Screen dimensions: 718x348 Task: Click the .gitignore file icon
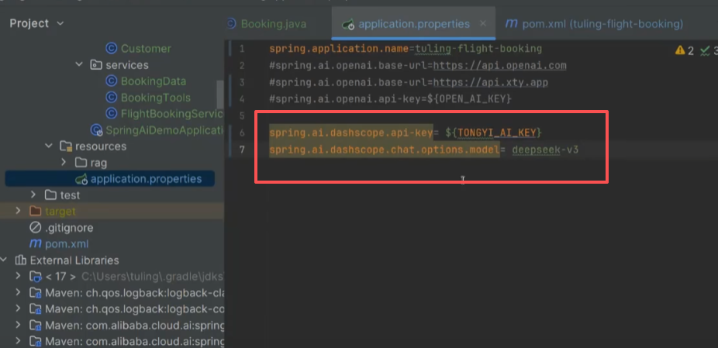35,227
